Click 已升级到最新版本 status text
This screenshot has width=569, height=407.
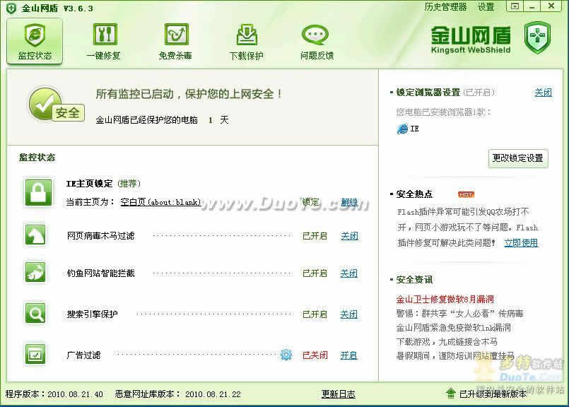493,394
